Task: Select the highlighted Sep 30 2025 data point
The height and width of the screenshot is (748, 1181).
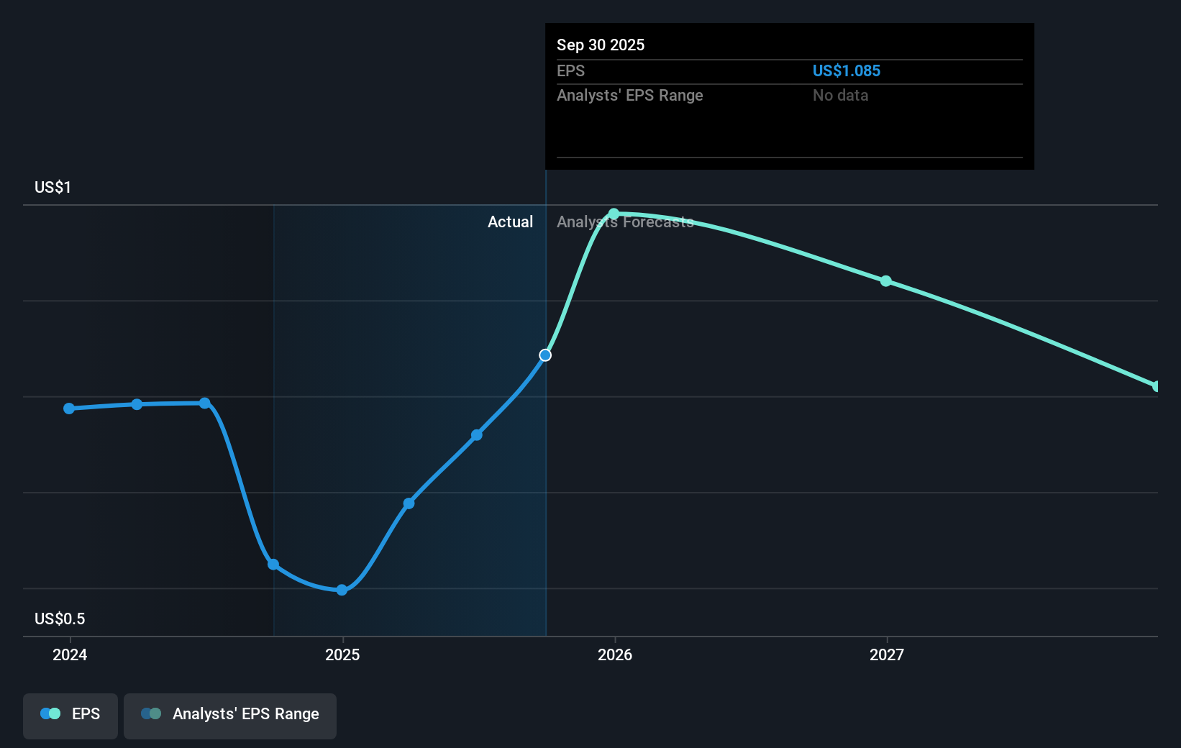Action: click(x=545, y=355)
